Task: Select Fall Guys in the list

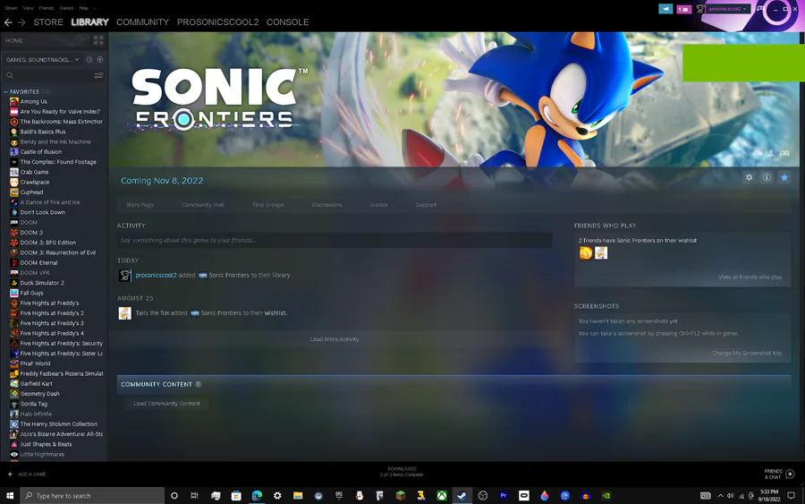Action: pos(31,293)
